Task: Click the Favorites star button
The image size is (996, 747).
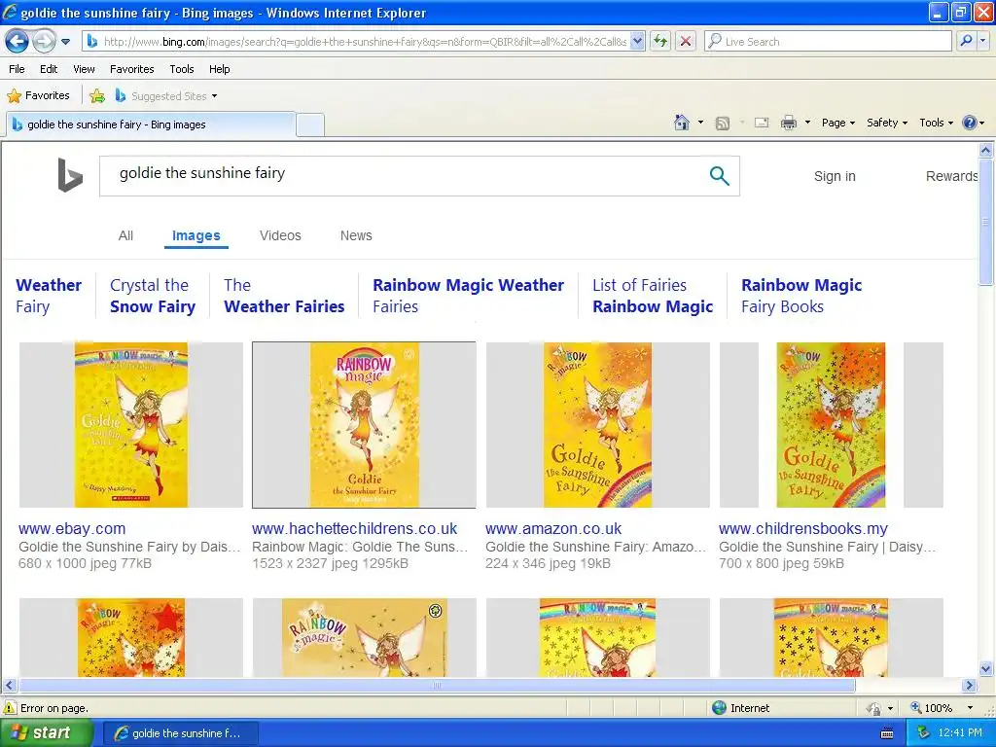Action: pos(38,96)
